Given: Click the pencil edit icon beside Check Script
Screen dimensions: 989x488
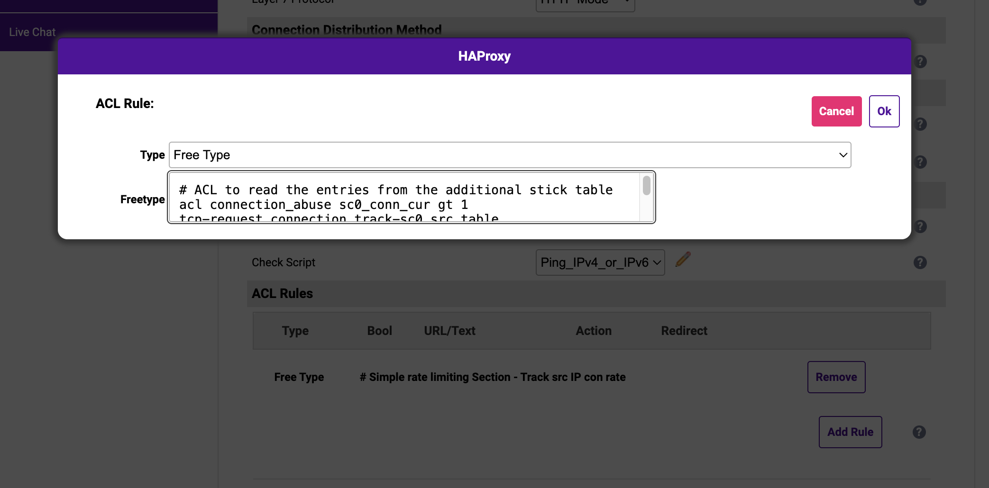Looking at the screenshot, I should tap(683, 259).
